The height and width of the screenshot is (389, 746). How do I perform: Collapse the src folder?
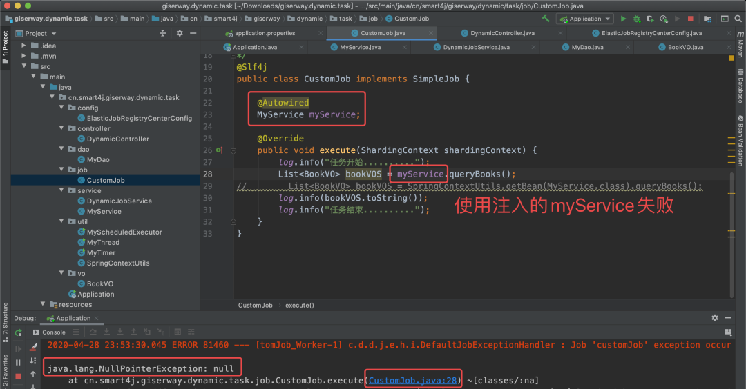coord(23,66)
